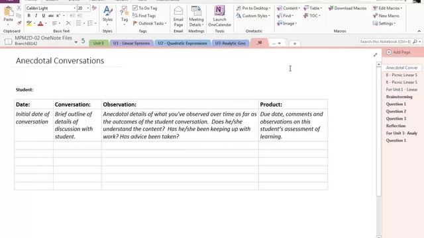Switch to U3-Analytic Geo tab
Image resolution: width=424 pixels, height=238 pixels.
tap(231, 43)
